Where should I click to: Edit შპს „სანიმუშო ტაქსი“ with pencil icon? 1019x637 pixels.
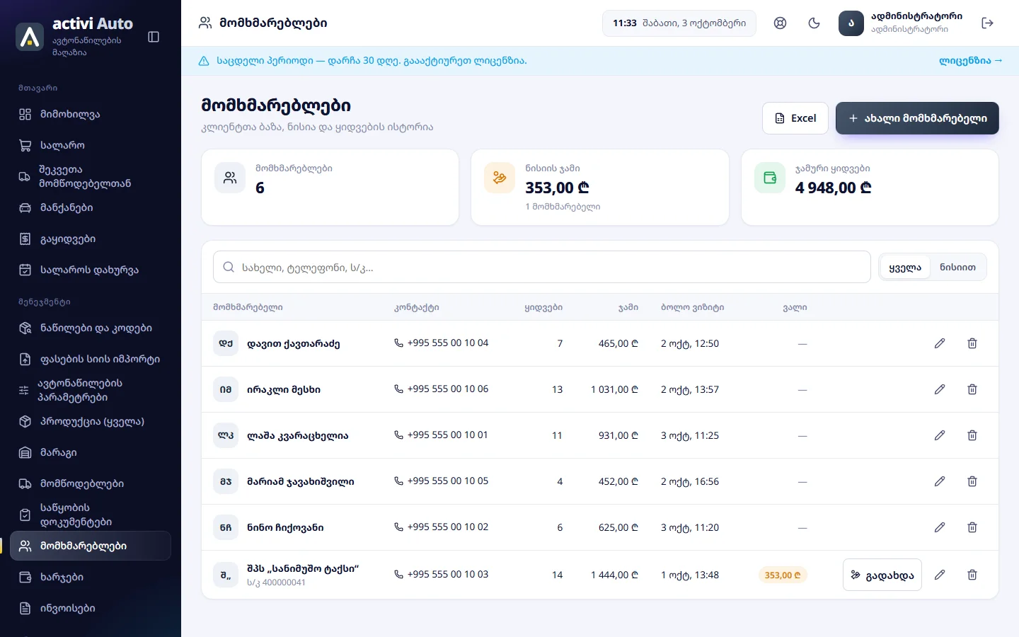pyautogui.click(x=940, y=575)
